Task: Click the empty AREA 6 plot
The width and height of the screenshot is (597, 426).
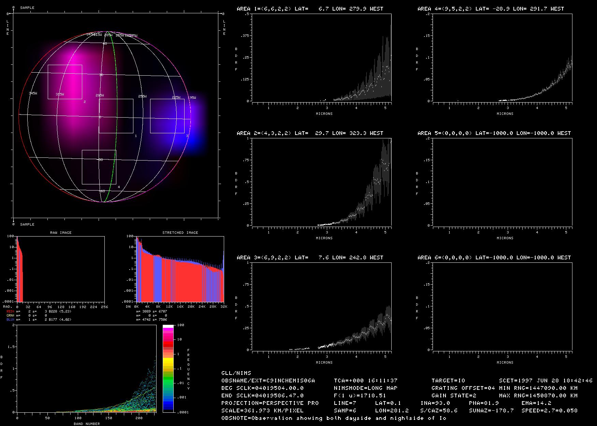Action: click(503, 306)
